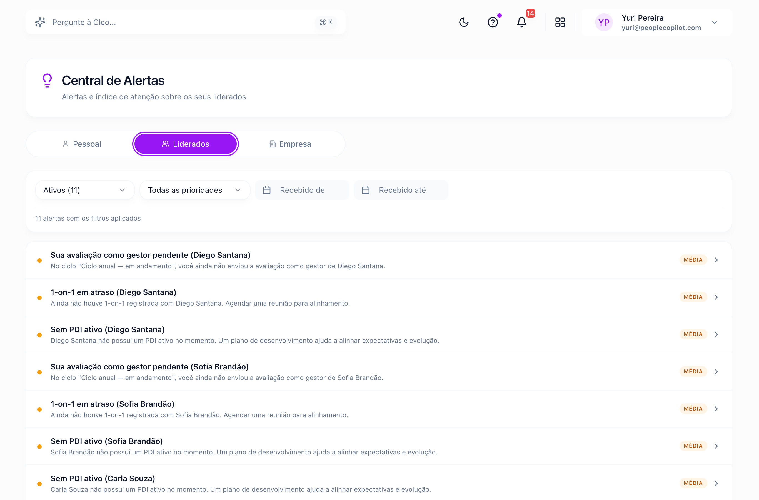This screenshot has width=759, height=500.
Task: Click the MÉDIA badge on the first alert
Action: coord(693,260)
